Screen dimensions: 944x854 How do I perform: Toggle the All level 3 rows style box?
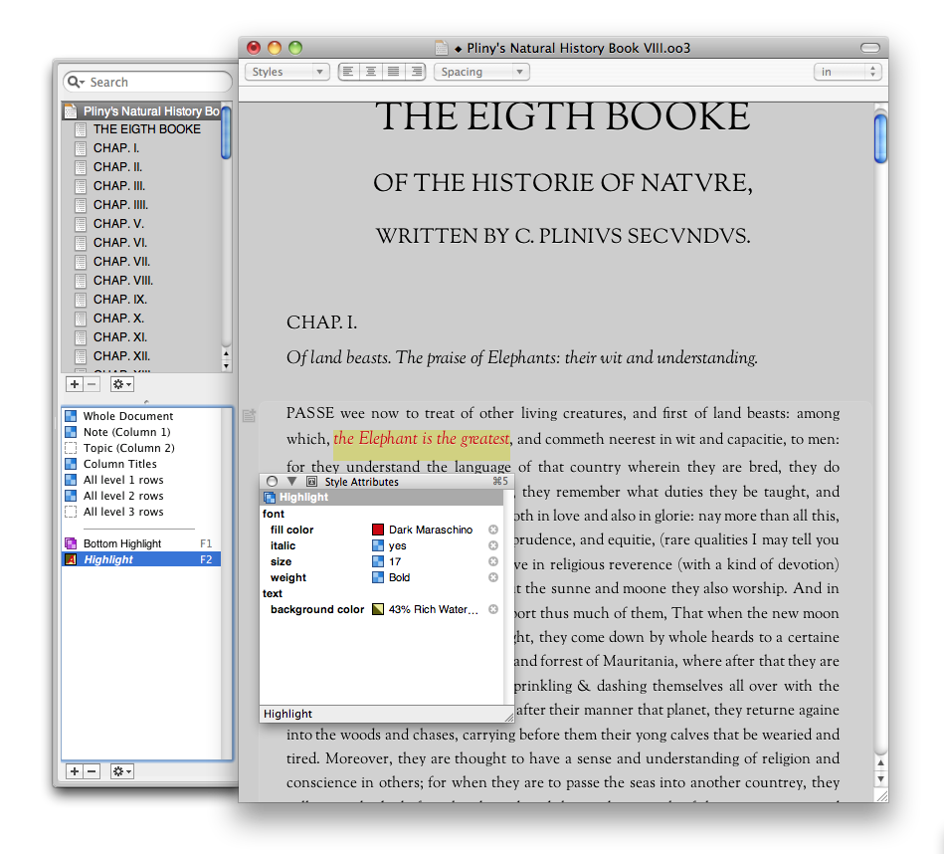point(71,512)
